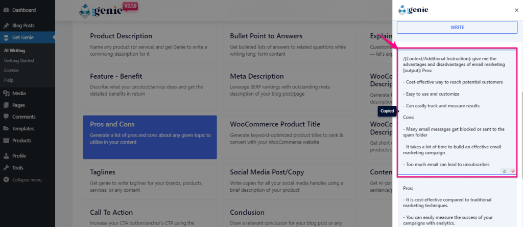Click the Comments bubble icon

(x=6, y=117)
